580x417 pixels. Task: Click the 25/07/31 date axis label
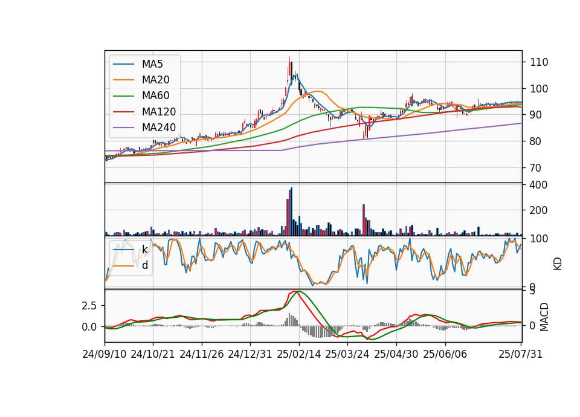(x=520, y=354)
